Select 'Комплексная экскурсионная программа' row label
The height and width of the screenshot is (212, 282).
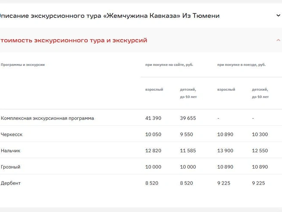(47, 118)
